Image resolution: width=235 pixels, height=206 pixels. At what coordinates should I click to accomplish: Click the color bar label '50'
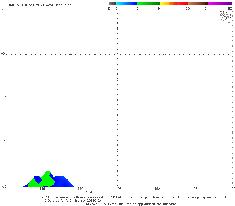coord(188,8)
